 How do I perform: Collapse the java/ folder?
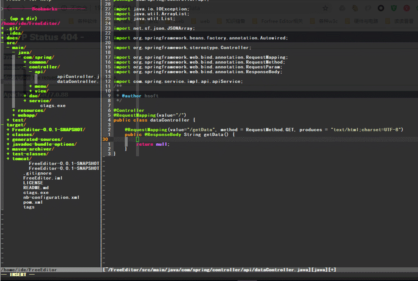pyautogui.click(x=25, y=52)
